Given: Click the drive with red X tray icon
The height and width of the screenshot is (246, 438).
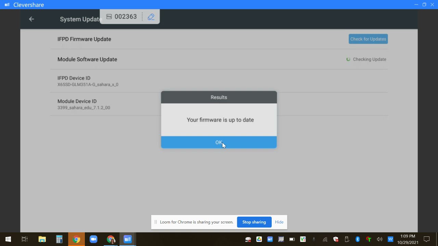Looking at the screenshot, I should (248, 239).
